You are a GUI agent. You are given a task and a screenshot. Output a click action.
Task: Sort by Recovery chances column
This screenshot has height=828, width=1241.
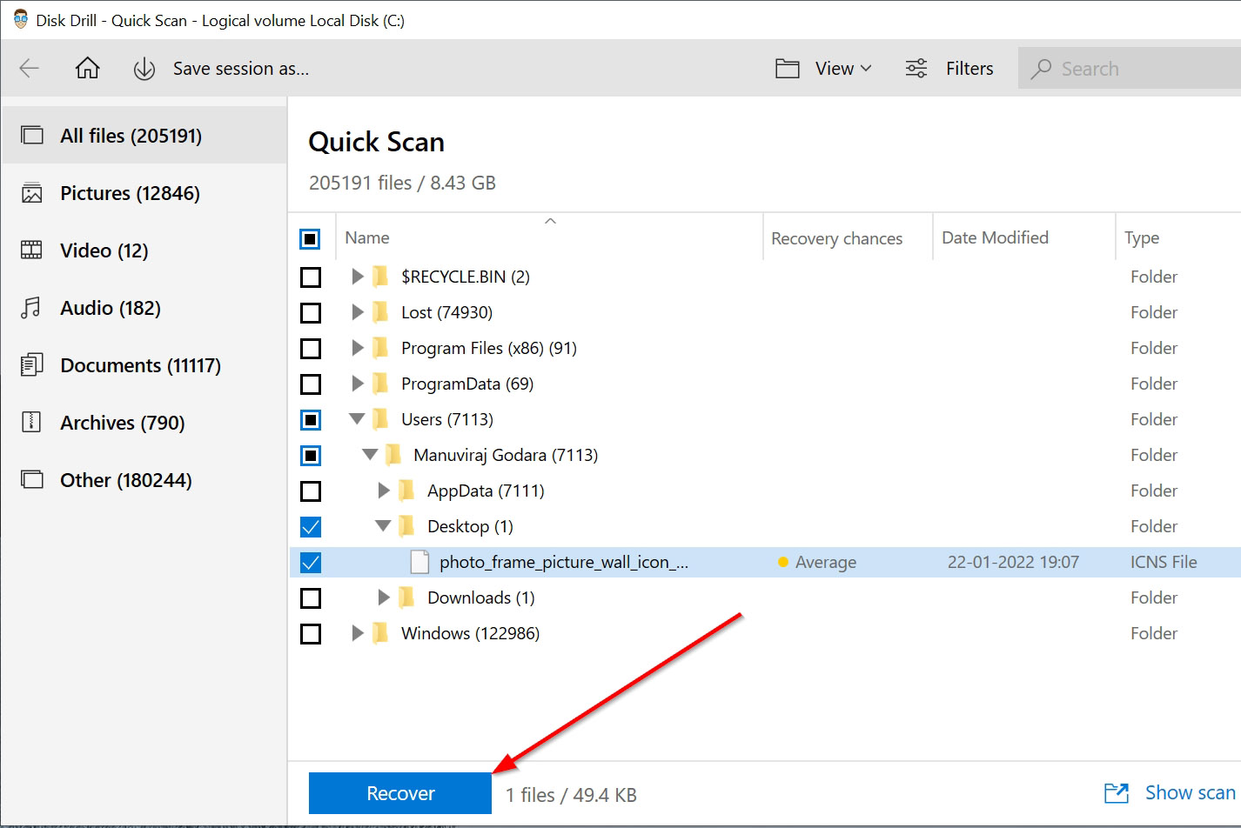848,237
